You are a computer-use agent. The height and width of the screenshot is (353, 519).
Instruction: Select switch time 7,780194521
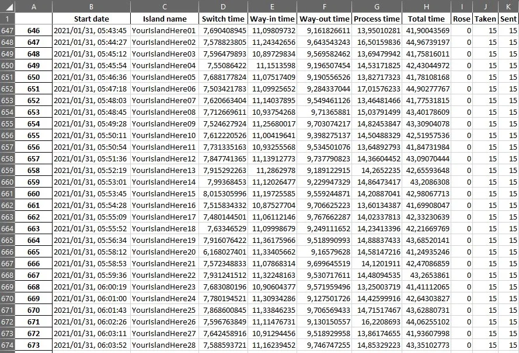(x=223, y=298)
